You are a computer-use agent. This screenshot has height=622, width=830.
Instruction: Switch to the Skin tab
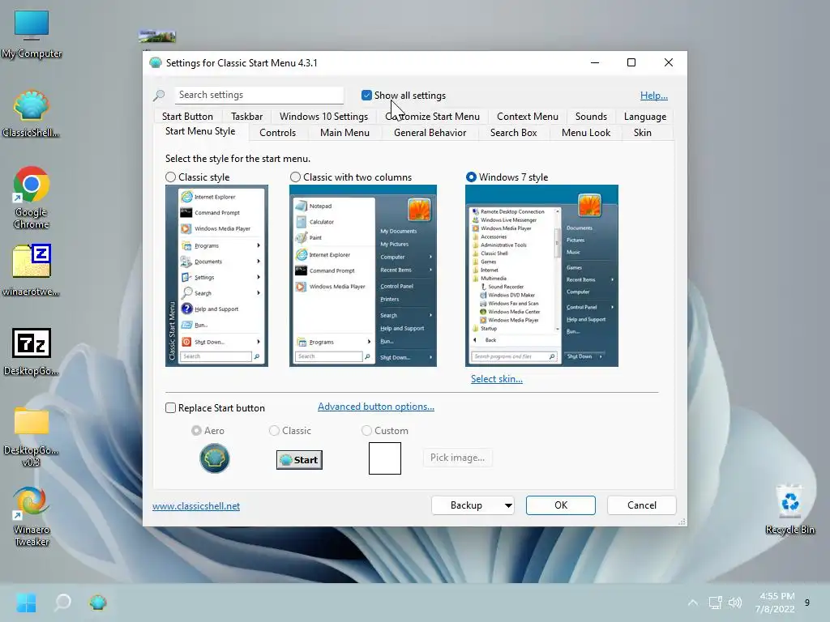(x=642, y=133)
